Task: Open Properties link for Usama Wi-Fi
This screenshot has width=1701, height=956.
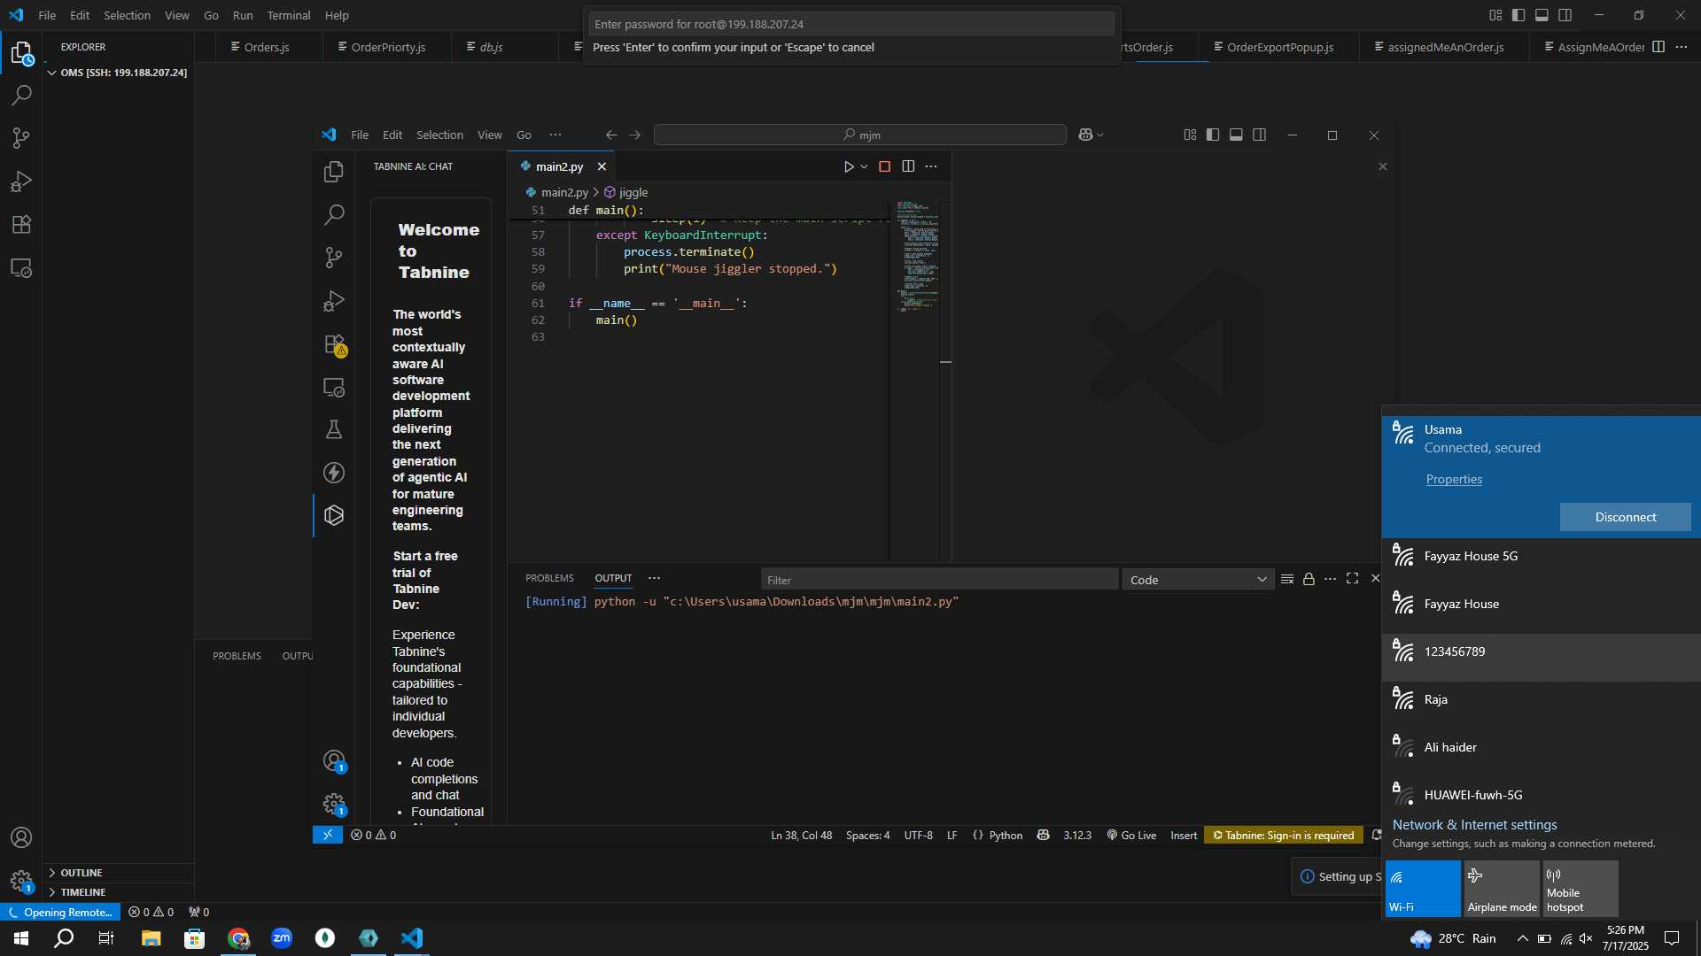Action: point(1454,479)
